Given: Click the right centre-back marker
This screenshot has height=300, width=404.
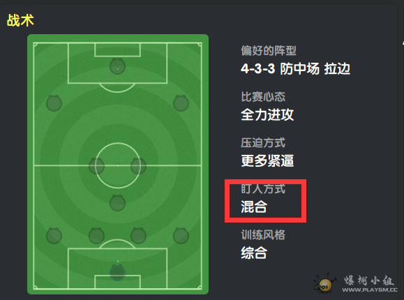Looking at the screenshot, I should pyautogui.click(x=138, y=236).
